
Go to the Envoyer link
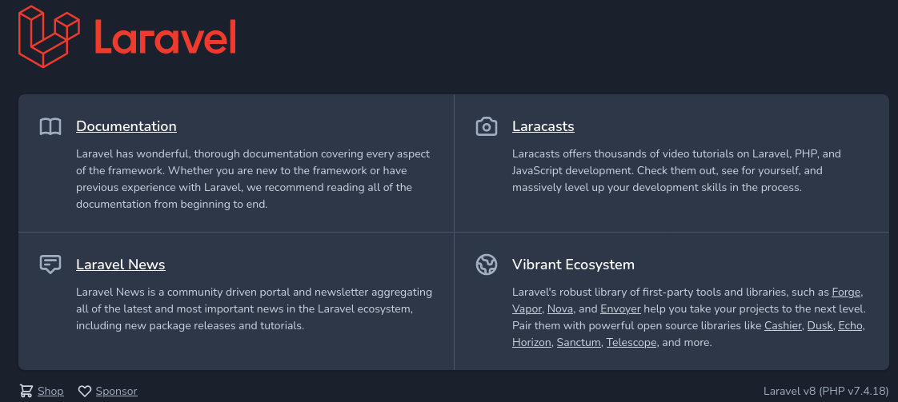point(620,308)
